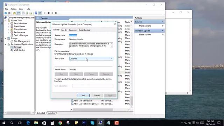Screen dimensions: 224x126
Task: Open the File menu
Action: [7, 9]
